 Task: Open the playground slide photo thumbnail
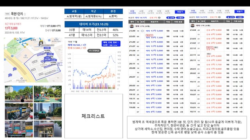[x=48, y=94]
